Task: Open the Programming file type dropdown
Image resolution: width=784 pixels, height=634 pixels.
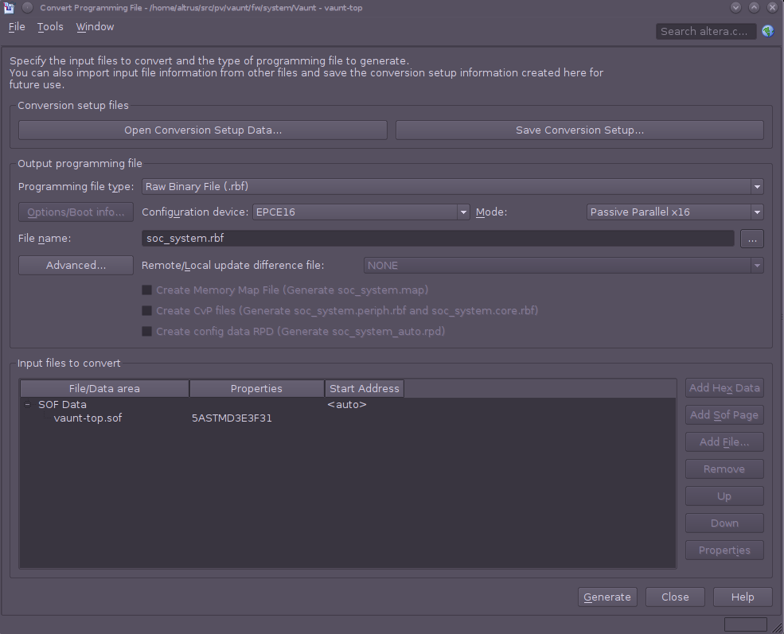Action: click(452, 187)
